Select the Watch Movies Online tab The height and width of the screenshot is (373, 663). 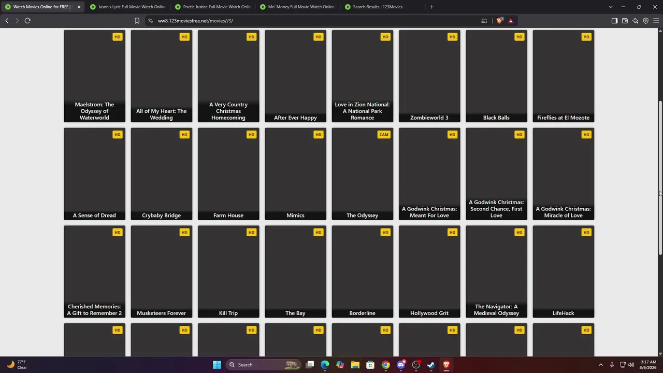click(42, 7)
